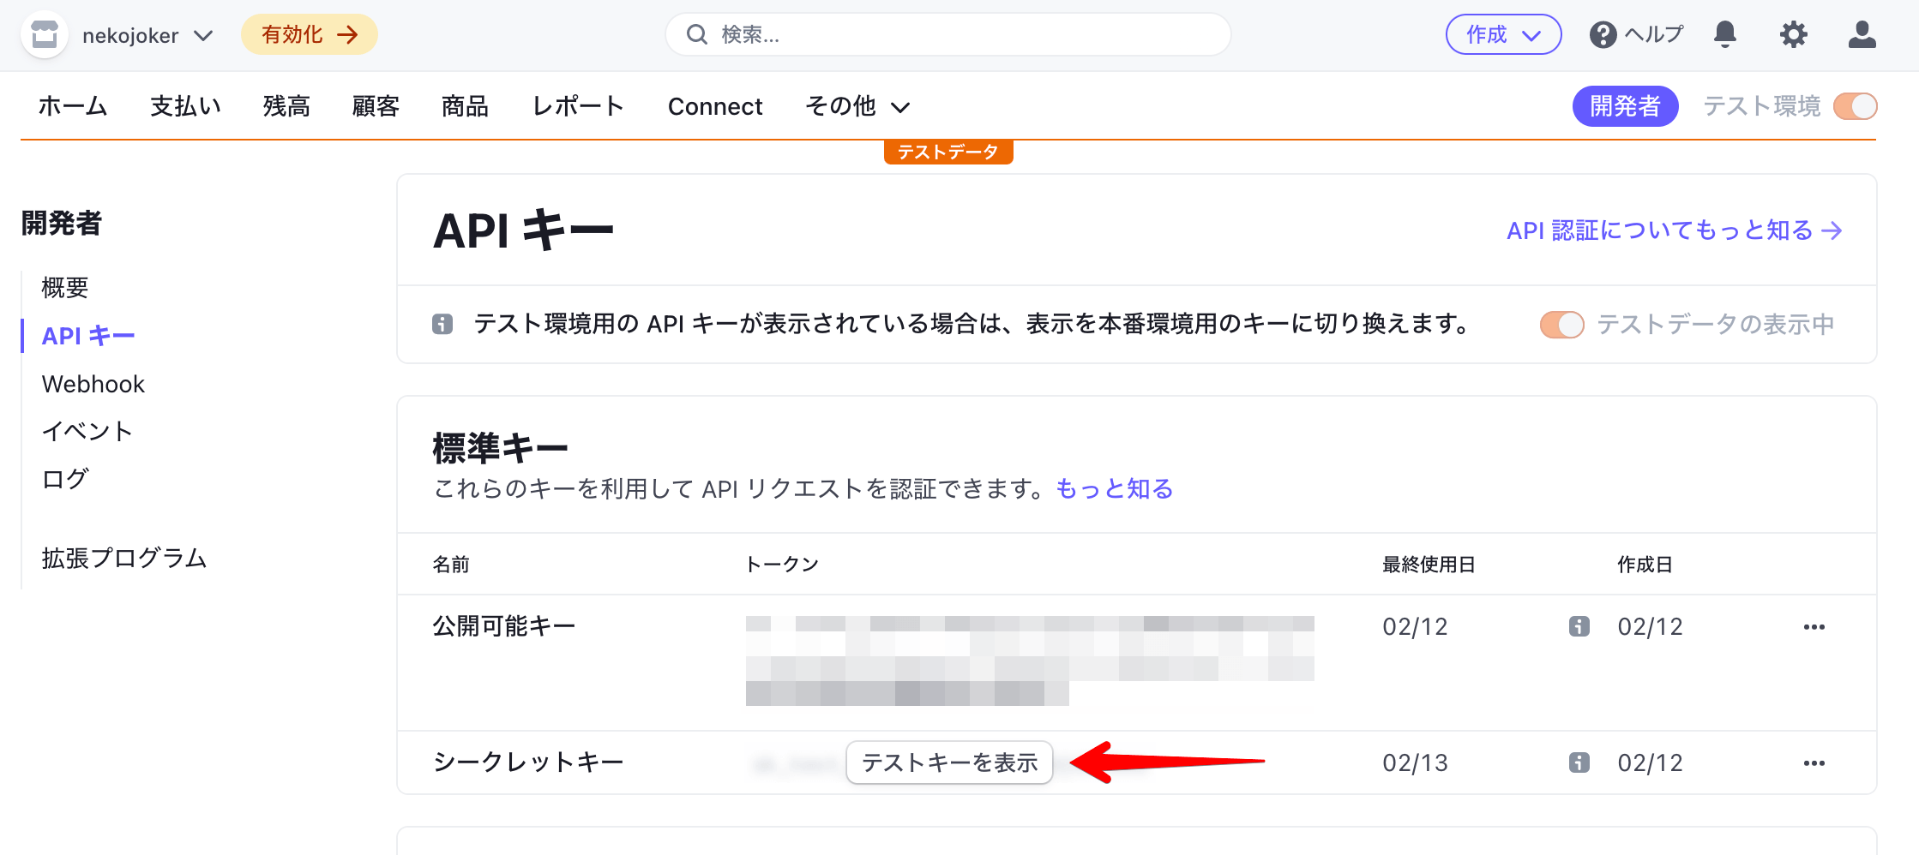Click the ヘルプ help question-mark icon
This screenshot has width=1919, height=855.
(1603, 34)
